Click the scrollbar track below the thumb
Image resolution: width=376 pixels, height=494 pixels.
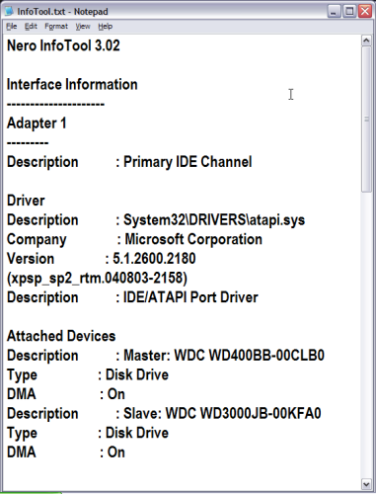click(x=366, y=334)
